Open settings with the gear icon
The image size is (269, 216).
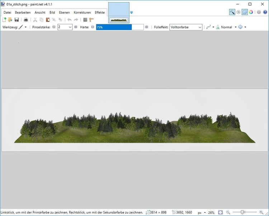[x=259, y=12]
